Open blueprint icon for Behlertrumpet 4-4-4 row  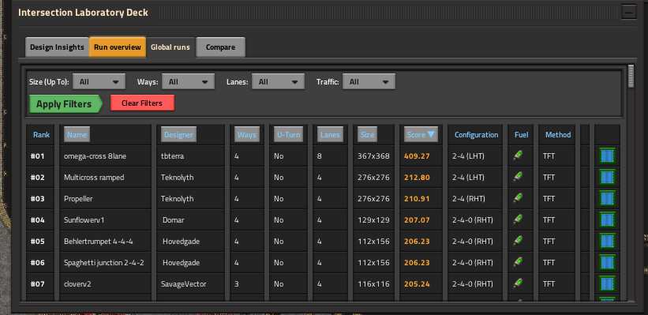tap(607, 241)
